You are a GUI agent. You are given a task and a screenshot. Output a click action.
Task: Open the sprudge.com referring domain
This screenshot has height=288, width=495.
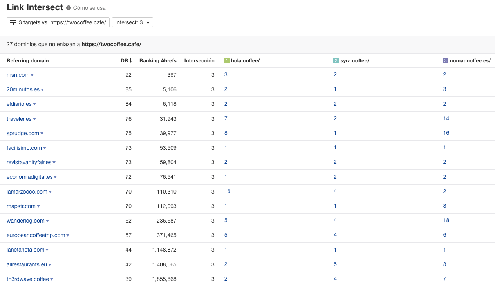tap(22, 133)
